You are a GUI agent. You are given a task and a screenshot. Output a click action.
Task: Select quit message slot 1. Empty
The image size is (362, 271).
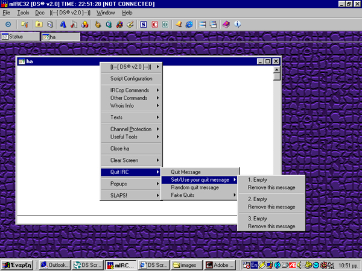(x=271, y=179)
